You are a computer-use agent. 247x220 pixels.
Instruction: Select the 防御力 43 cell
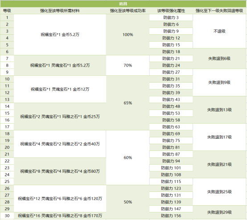click(171, 100)
